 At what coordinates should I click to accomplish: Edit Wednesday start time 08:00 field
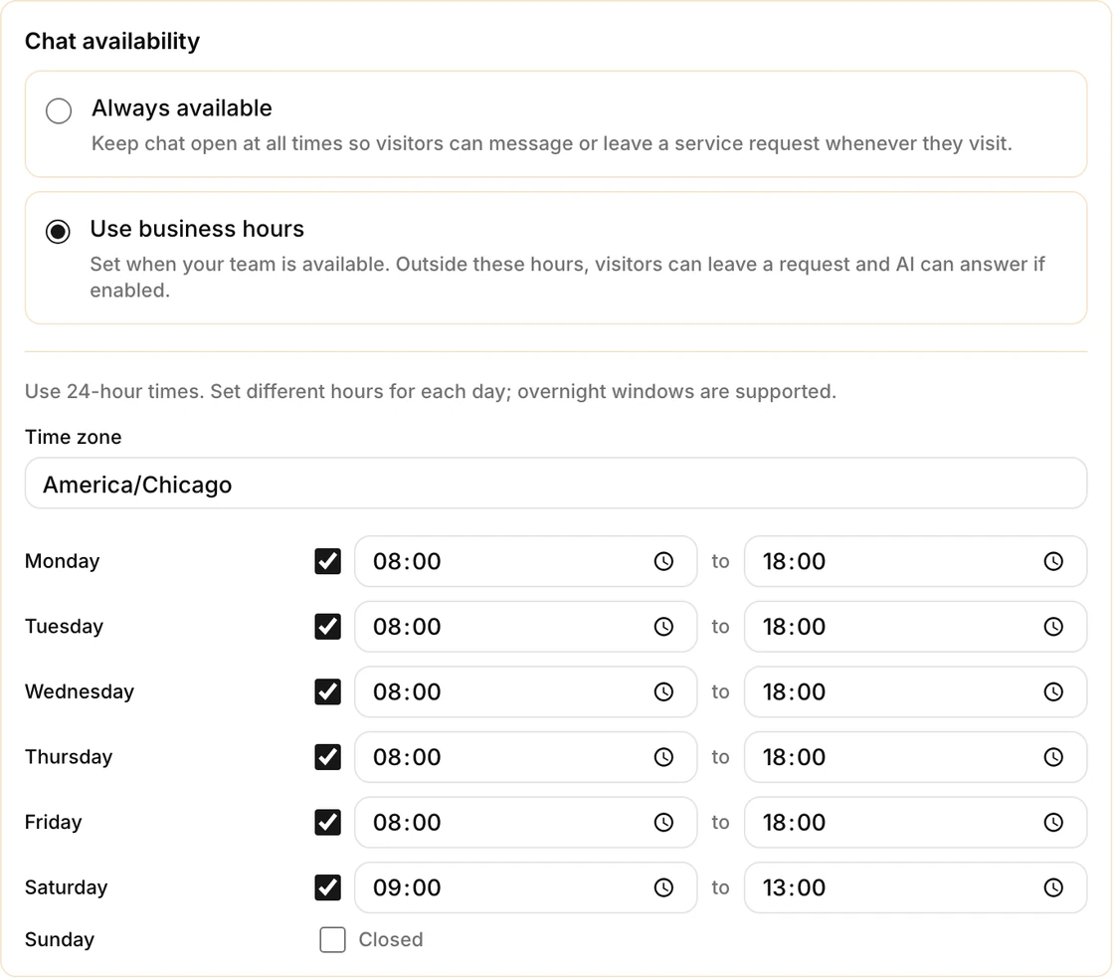526,692
